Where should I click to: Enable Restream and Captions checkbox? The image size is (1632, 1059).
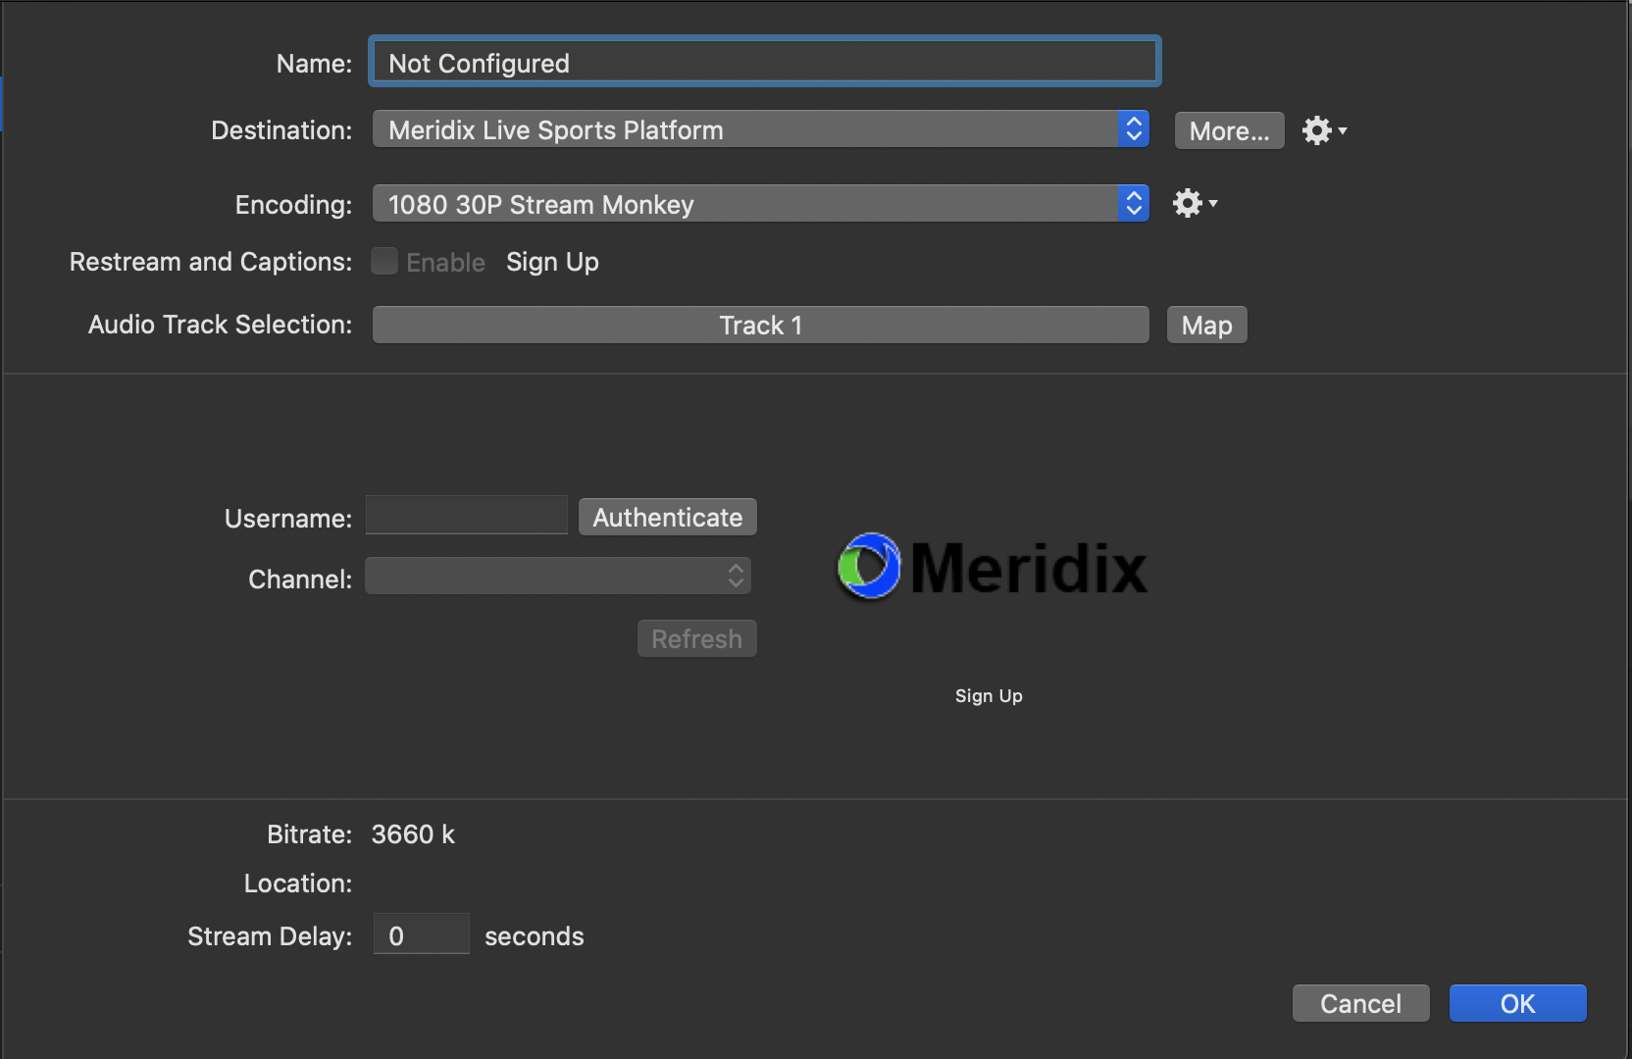coord(384,261)
